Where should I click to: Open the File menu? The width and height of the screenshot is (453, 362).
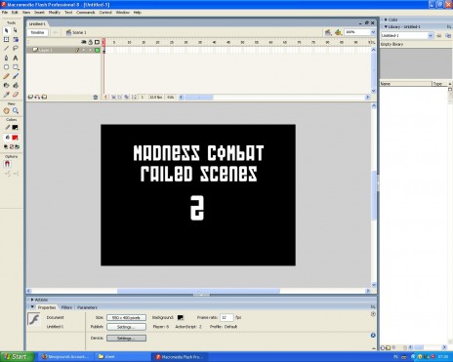pos(5,13)
